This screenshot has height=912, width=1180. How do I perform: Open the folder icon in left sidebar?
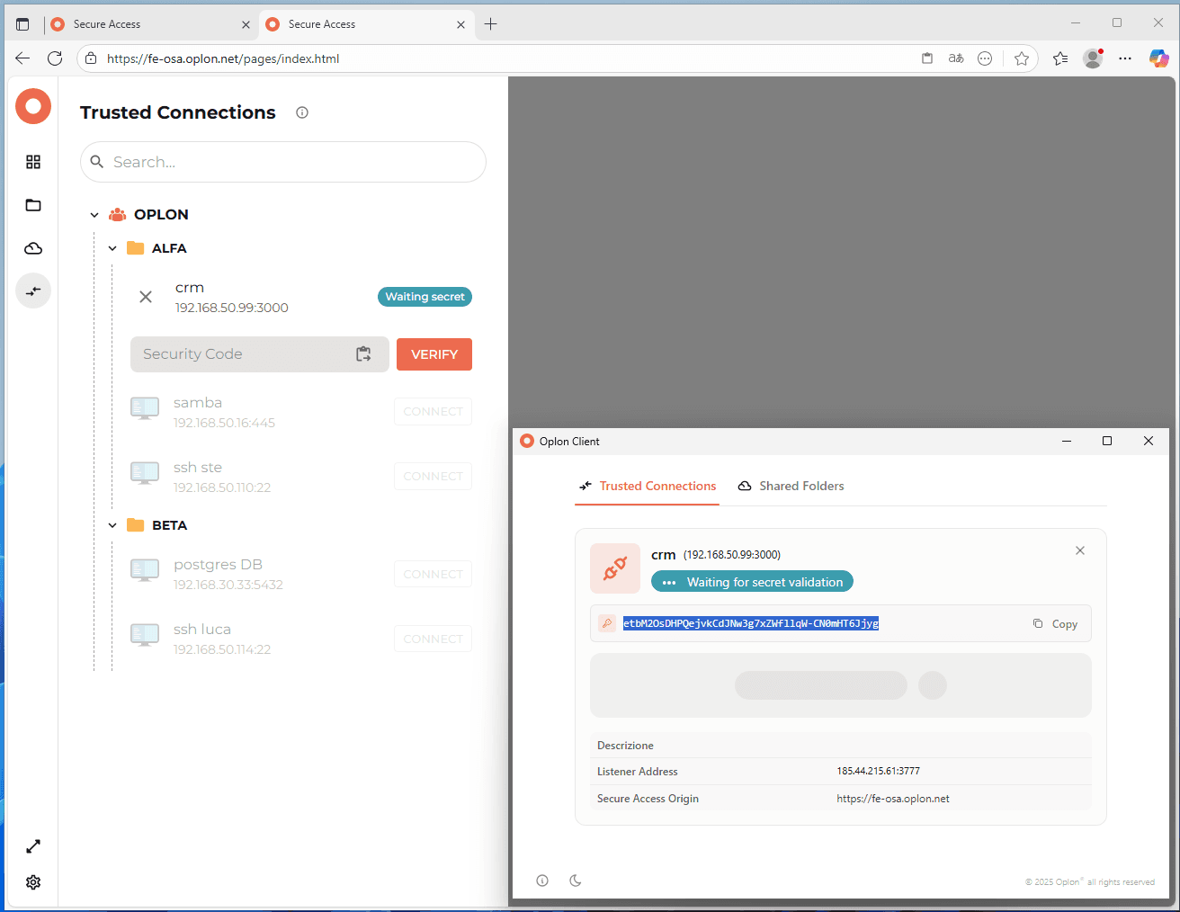[33, 205]
